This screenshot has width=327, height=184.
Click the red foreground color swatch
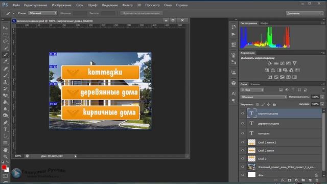click(x=4, y=167)
